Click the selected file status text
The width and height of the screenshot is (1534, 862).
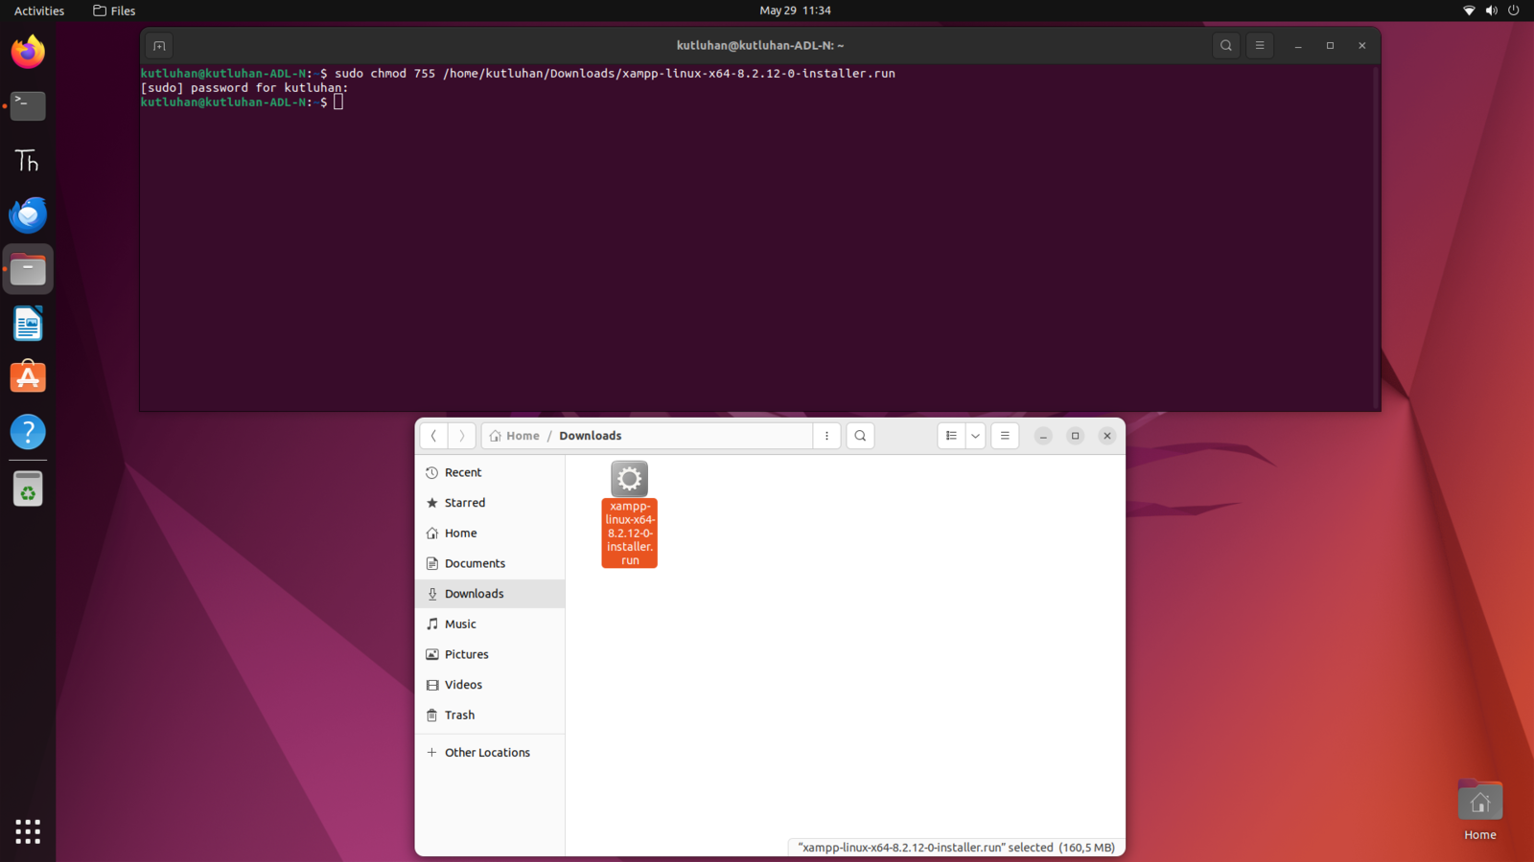pos(956,848)
